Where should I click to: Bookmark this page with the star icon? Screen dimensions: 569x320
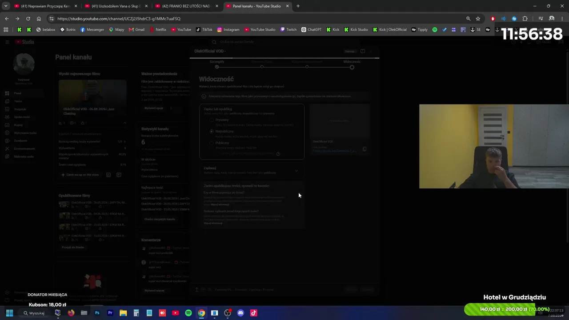point(478,19)
